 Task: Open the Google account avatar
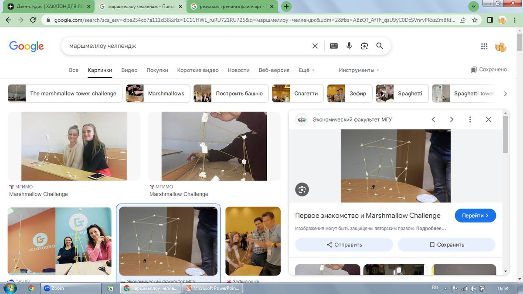(x=501, y=46)
